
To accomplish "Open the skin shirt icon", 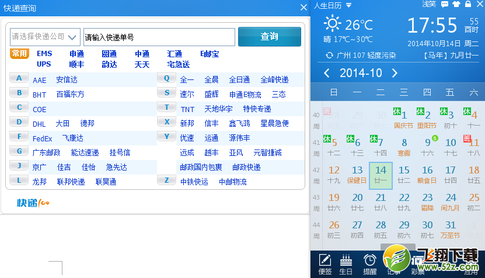I will pos(456,4).
